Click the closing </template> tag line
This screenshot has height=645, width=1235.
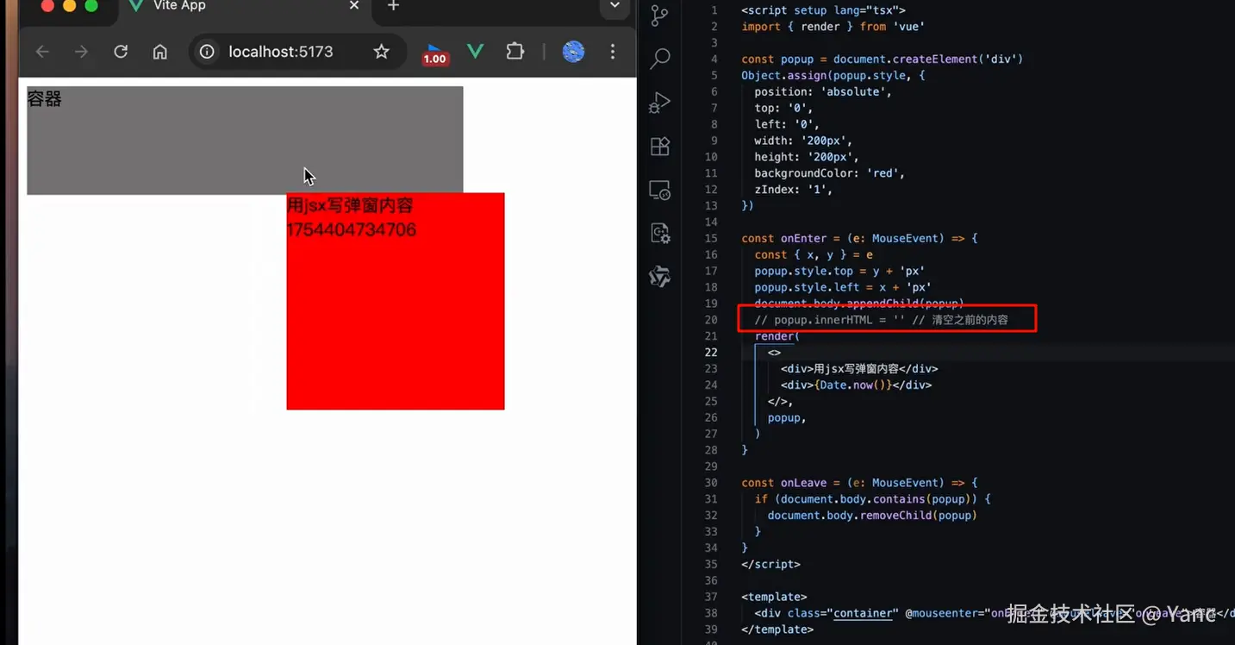(x=777, y=629)
